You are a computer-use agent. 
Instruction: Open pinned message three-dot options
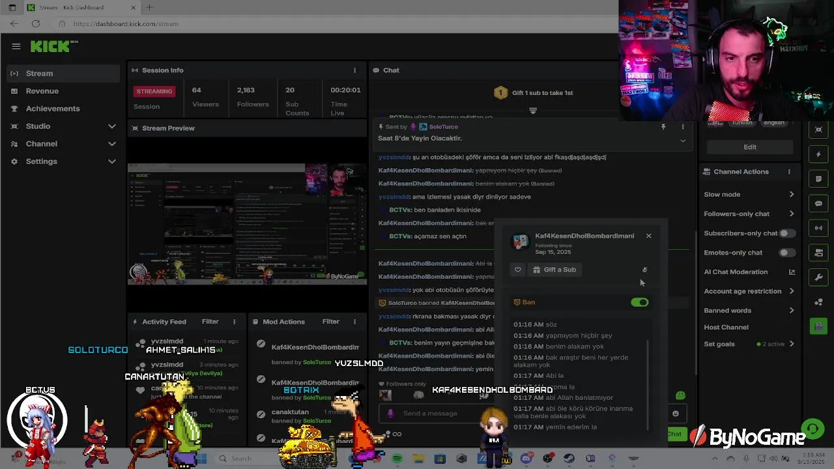[x=683, y=127]
